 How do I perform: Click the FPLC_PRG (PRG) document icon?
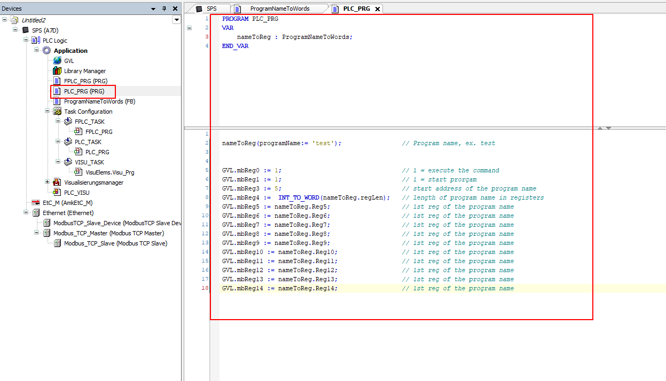57,81
